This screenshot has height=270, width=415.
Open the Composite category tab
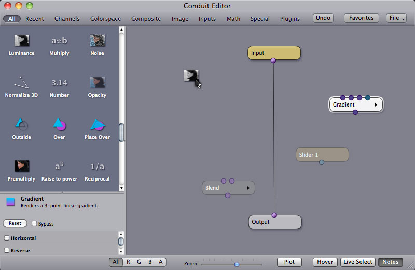pyautogui.click(x=146, y=19)
